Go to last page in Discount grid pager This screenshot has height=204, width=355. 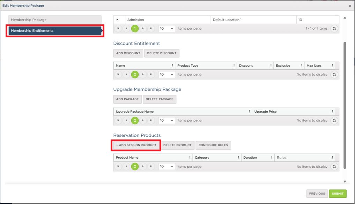(151, 74)
